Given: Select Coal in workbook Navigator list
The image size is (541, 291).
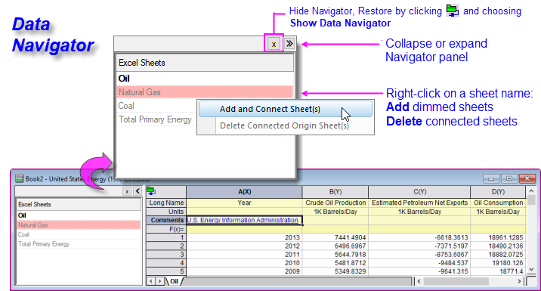Looking at the screenshot, I should [79, 234].
